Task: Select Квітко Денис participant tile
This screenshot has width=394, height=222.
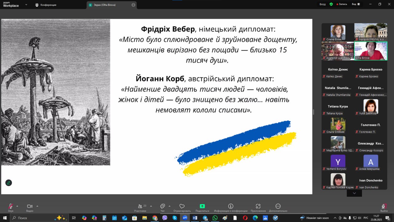Action: [338, 69]
